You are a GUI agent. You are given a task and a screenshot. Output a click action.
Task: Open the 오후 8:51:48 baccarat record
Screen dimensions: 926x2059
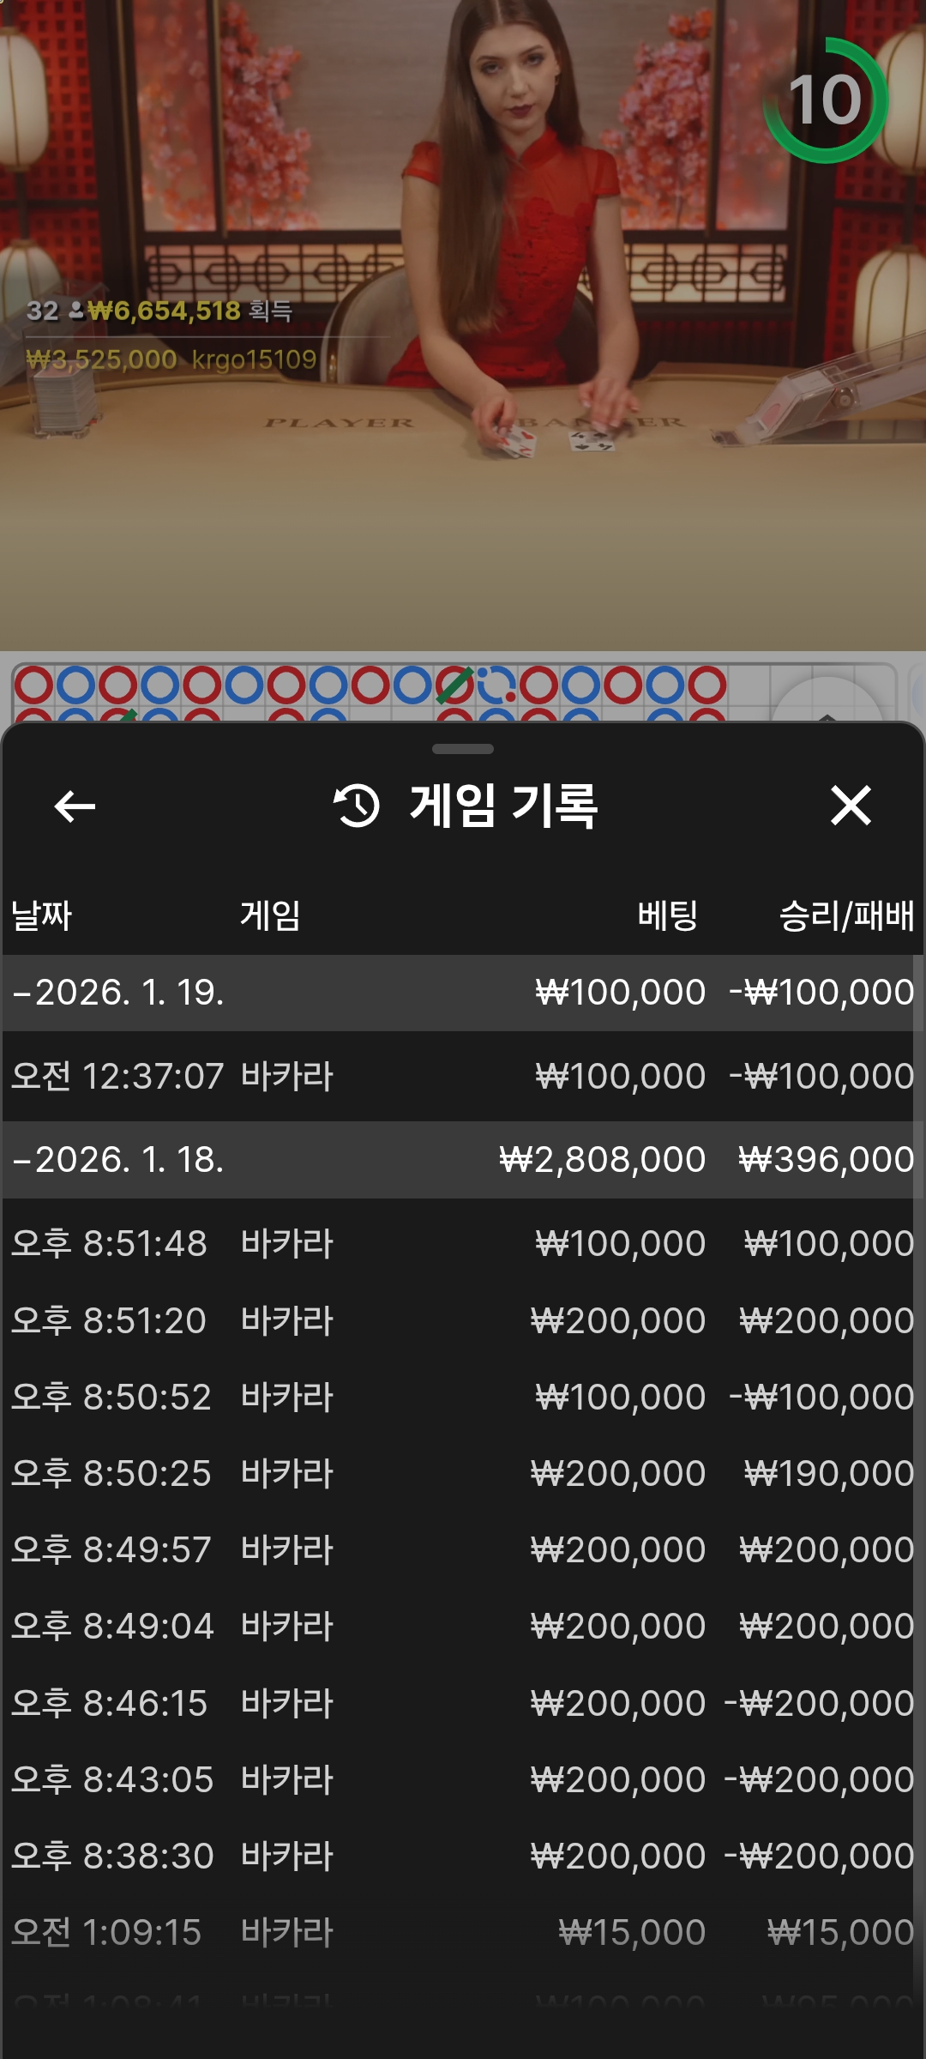coord(463,1244)
